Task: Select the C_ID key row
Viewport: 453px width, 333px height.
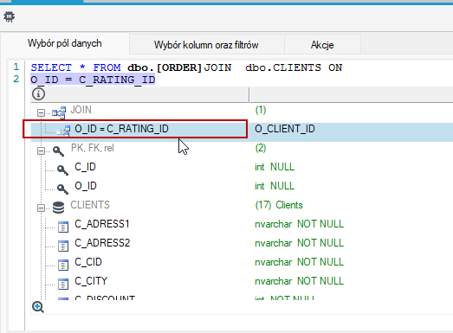Action: click(85, 167)
